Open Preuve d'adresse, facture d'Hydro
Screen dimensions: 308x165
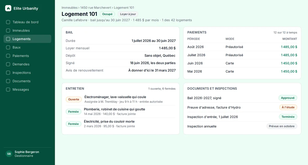coord(214,107)
